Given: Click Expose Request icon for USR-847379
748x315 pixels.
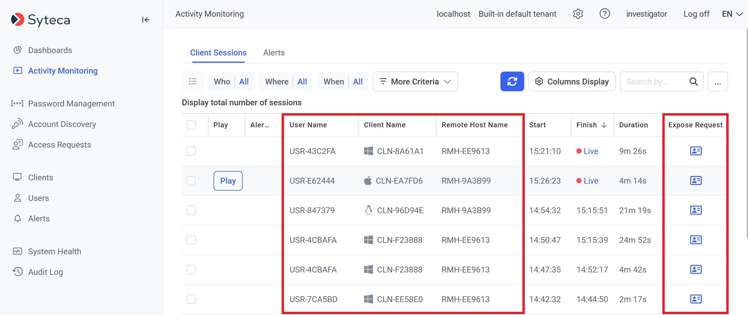Looking at the screenshot, I should (x=695, y=210).
